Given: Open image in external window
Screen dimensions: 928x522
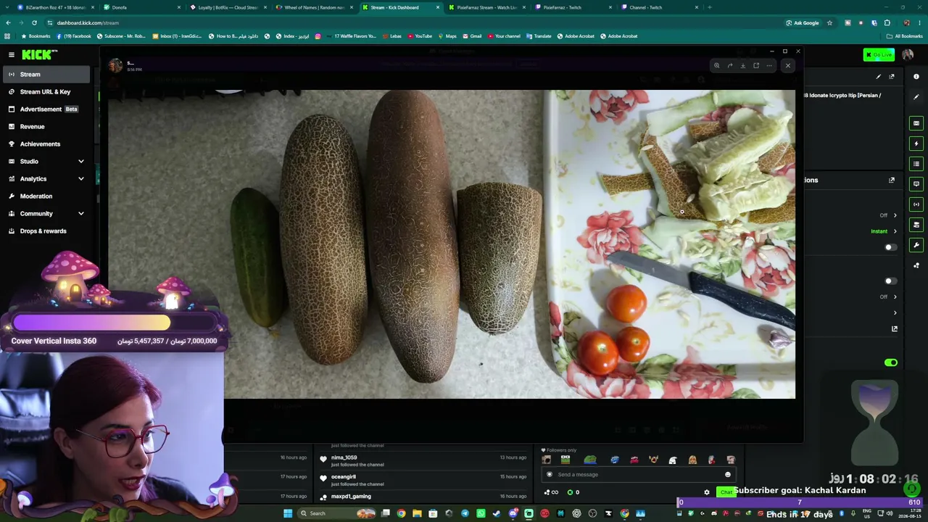Looking at the screenshot, I should (x=756, y=66).
